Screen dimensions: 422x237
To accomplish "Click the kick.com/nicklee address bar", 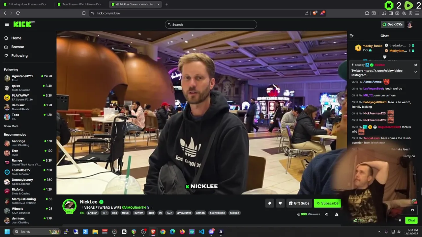I will click(198, 13).
